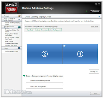Collapse the AMD Eyefinity Multi-Display section

tap(3, 20)
